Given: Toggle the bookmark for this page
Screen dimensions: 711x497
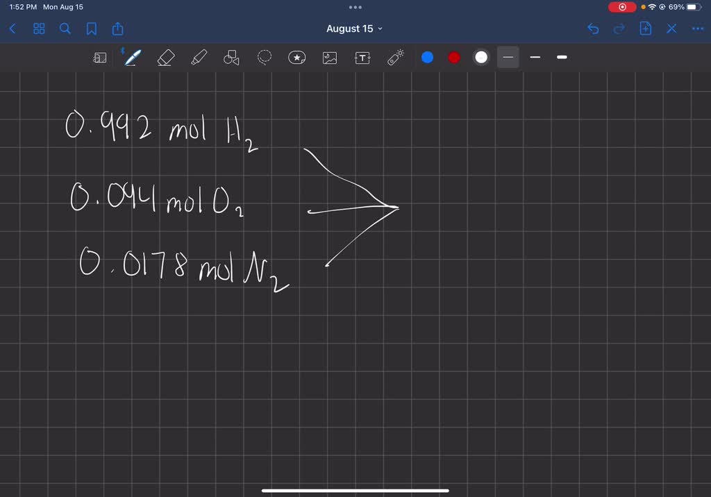Looking at the screenshot, I should click(92, 28).
